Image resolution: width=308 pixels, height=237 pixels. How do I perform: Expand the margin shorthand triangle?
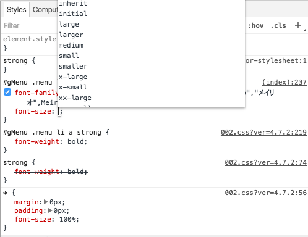coord(46,202)
